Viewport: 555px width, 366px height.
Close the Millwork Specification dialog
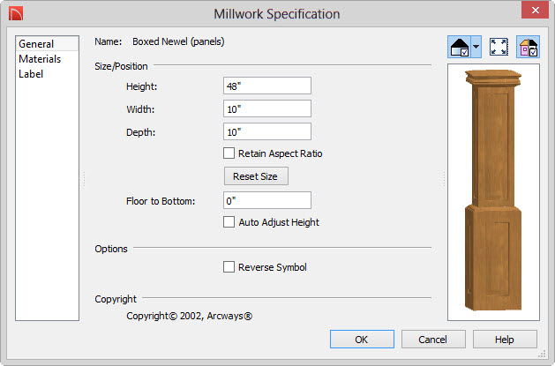(536, 11)
